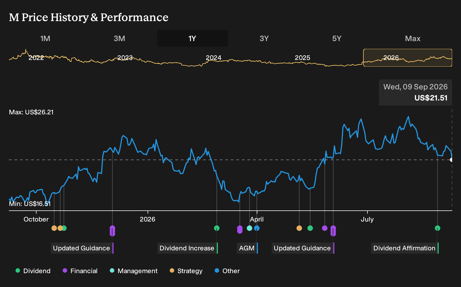Open the Dividend Increase event label
Viewport: 461px width, 287px height.
[188, 248]
